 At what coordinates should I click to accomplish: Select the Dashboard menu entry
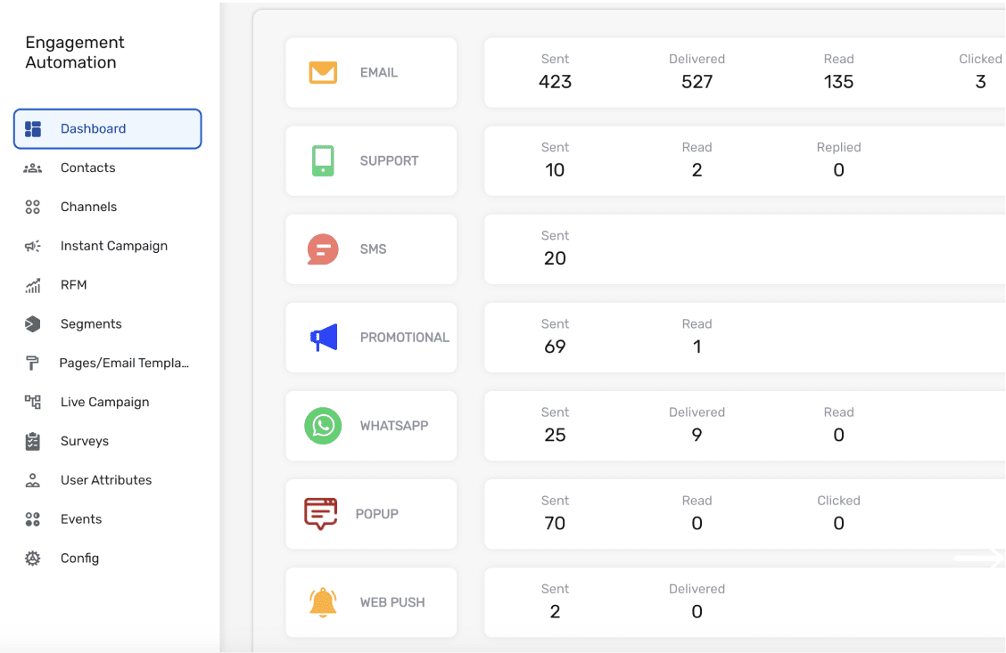[x=92, y=128]
